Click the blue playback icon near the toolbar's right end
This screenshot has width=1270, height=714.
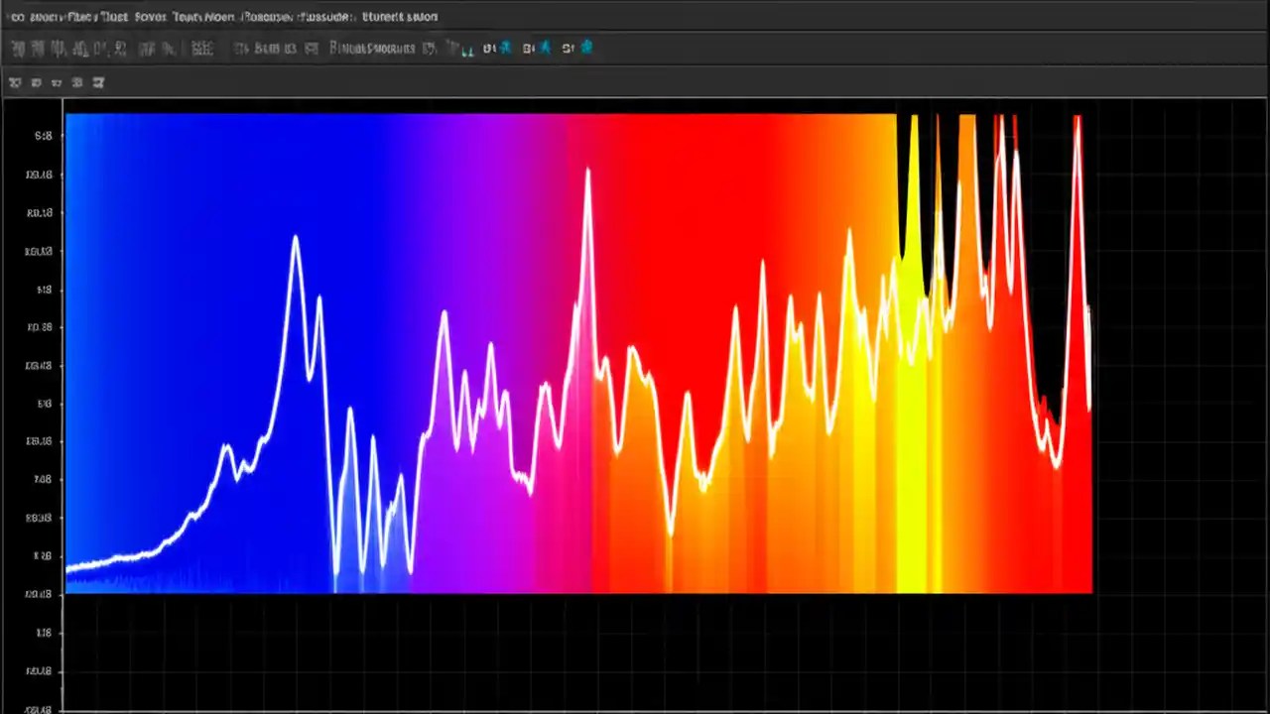coord(585,48)
